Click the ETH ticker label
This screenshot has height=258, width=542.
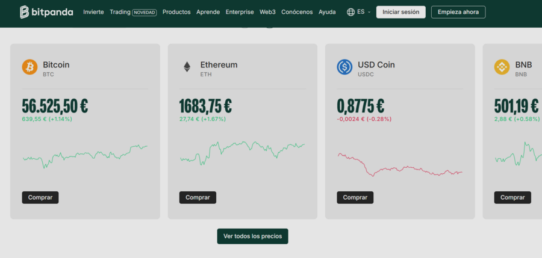206,74
